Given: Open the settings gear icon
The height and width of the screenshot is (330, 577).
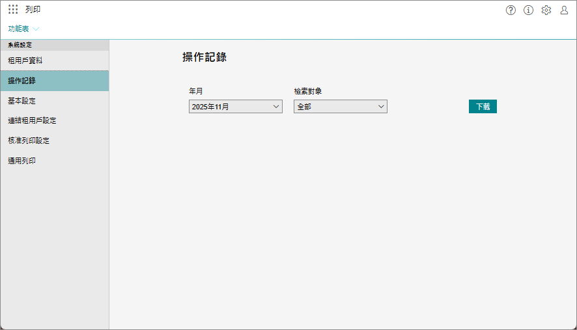Looking at the screenshot, I should coord(546,10).
